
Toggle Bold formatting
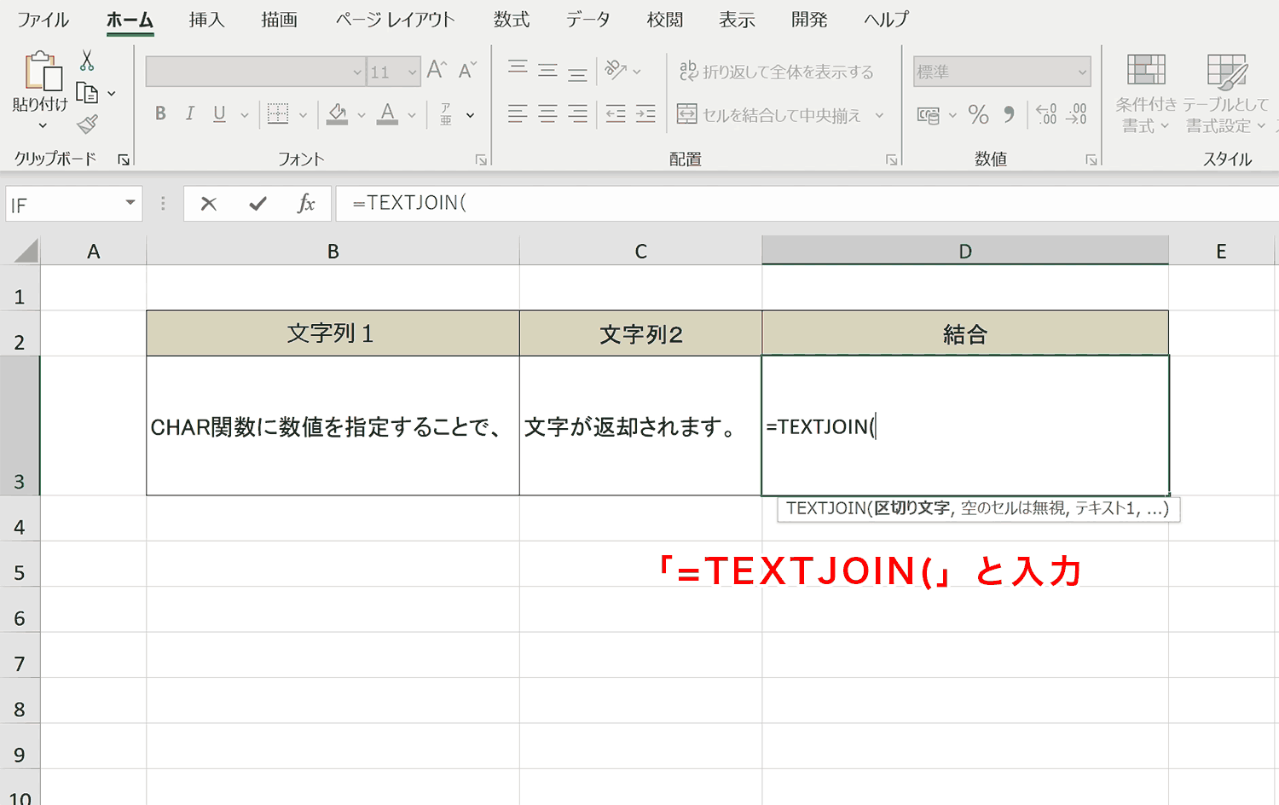click(x=160, y=113)
